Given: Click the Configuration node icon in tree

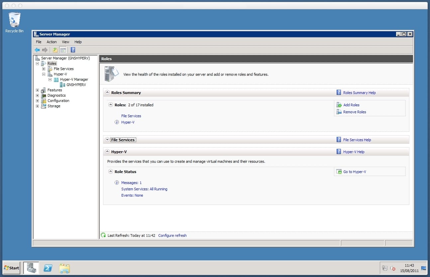Looking at the screenshot, I should click(44, 101).
